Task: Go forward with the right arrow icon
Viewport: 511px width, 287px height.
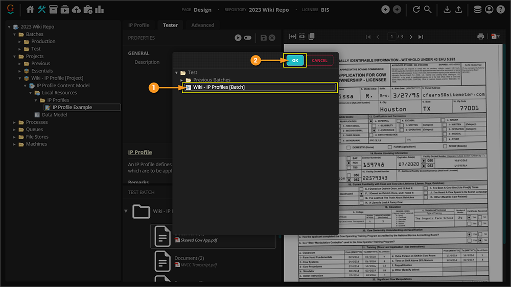Action: pos(397,9)
